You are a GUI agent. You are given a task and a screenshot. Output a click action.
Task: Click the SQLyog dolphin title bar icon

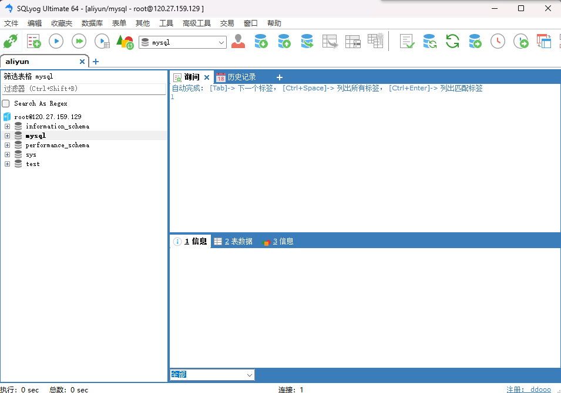coord(8,8)
